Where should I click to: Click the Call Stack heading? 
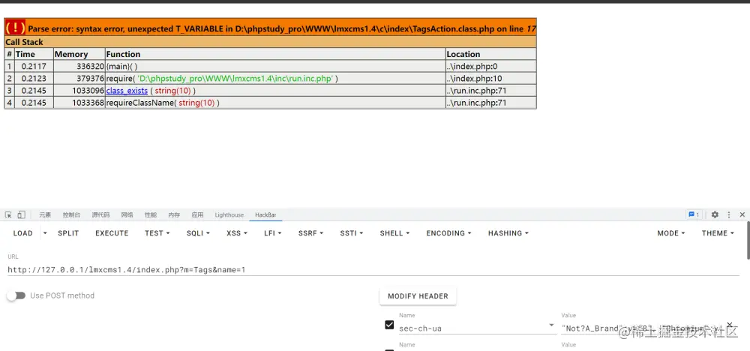point(25,42)
